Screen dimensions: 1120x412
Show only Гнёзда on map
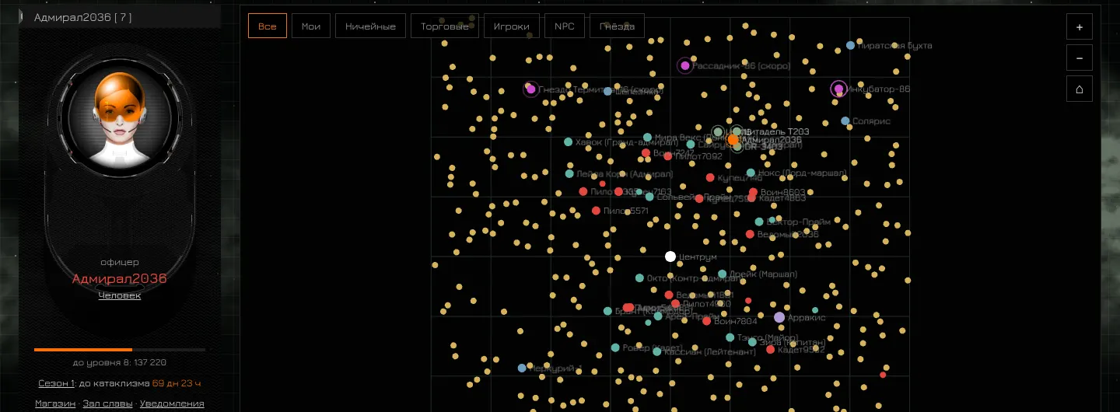618,26
